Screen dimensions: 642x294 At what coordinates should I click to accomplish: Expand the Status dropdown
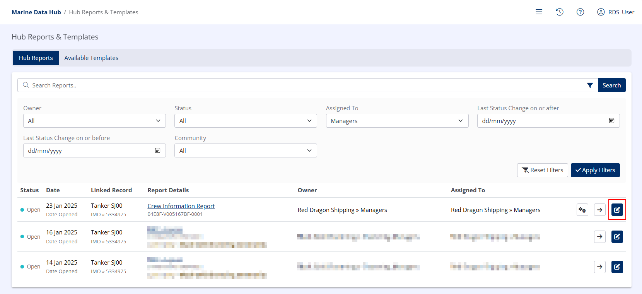point(246,121)
